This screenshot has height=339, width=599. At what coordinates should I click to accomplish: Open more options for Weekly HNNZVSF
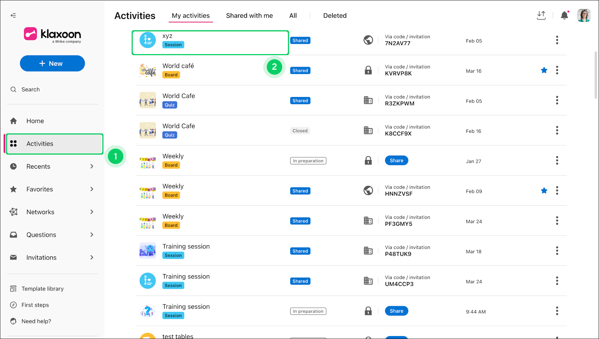(557, 191)
